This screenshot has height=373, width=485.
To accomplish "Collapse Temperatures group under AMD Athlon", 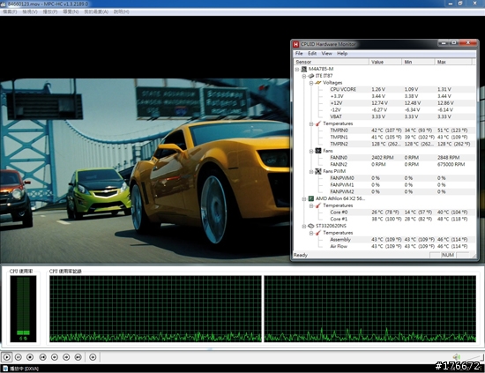I will pyautogui.click(x=311, y=205).
